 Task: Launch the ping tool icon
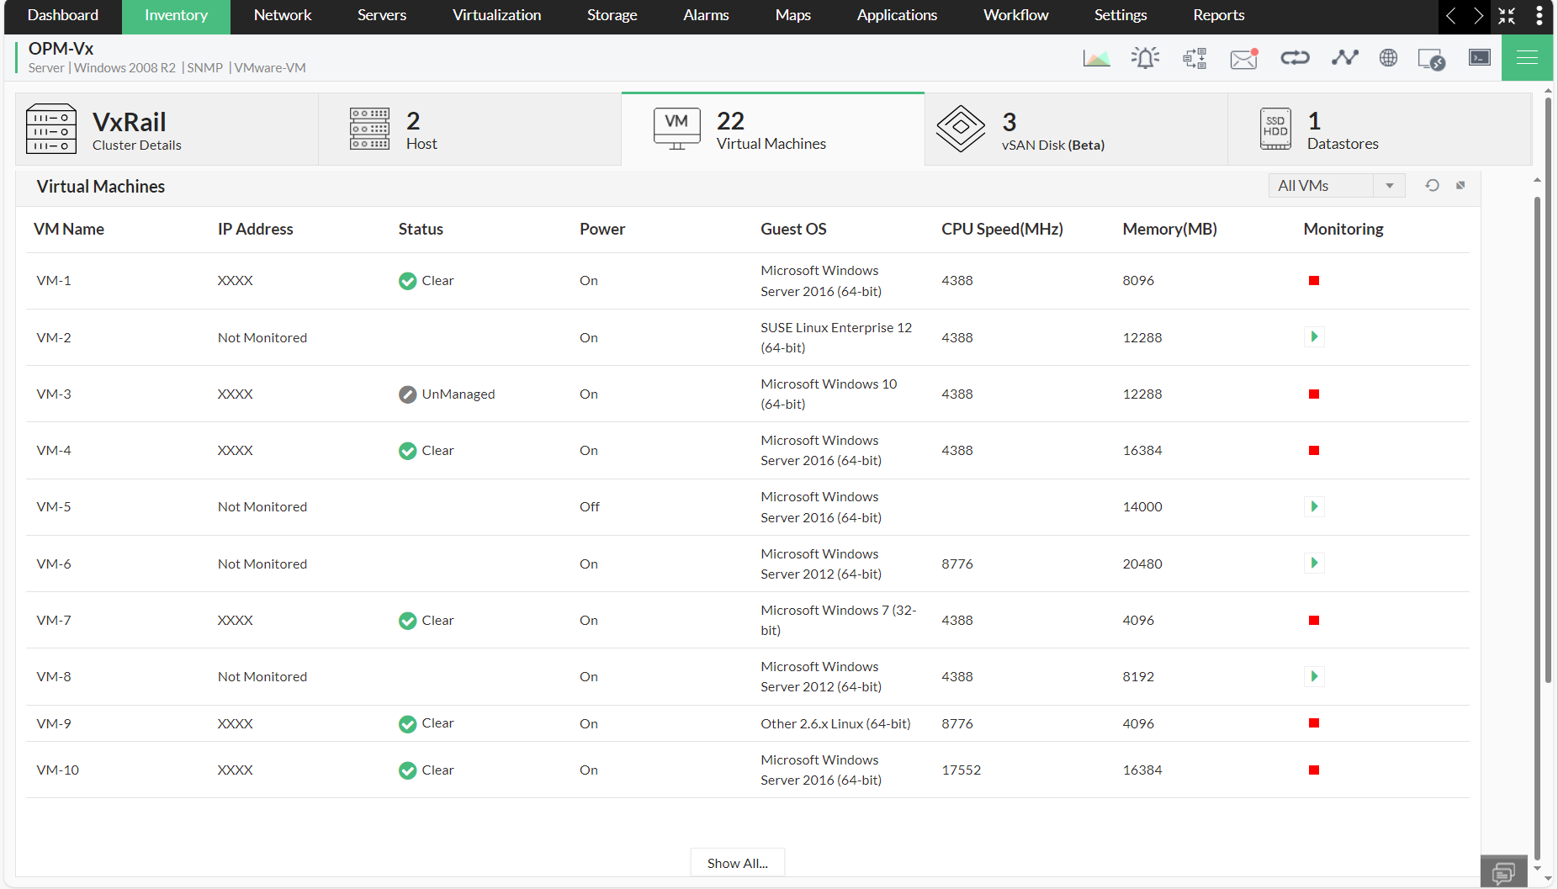tap(1294, 57)
